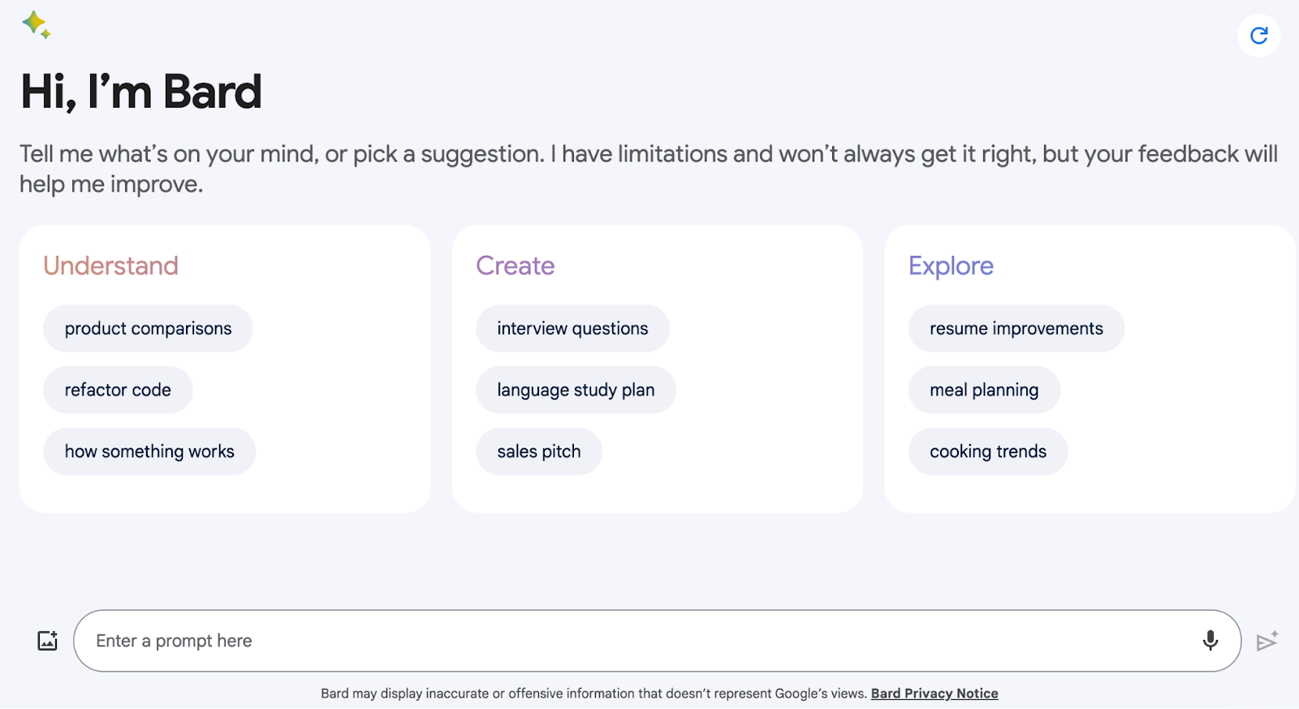Pick the cooking trends suggestion
The image size is (1299, 709).
(988, 452)
